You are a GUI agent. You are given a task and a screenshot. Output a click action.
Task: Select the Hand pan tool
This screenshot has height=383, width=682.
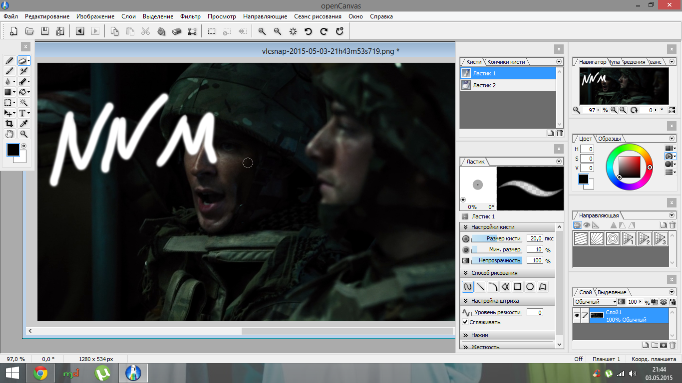pyautogui.click(x=9, y=134)
